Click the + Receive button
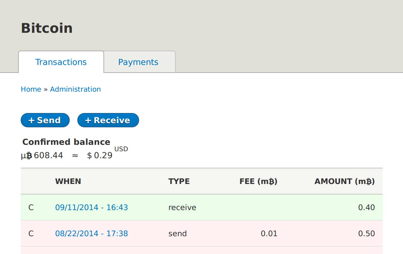 pos(108,120)
